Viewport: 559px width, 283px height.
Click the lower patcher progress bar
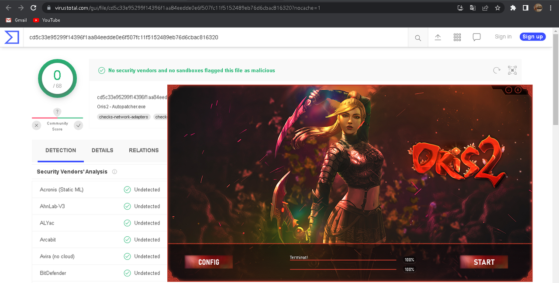(343, 269)
